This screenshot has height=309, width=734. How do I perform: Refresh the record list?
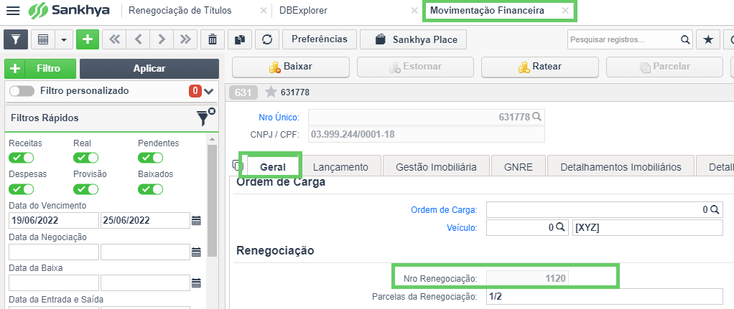click(x=267, y=39)
